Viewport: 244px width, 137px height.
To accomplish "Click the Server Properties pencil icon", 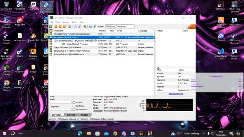I will pyautogui.click(x=79, y=27).
